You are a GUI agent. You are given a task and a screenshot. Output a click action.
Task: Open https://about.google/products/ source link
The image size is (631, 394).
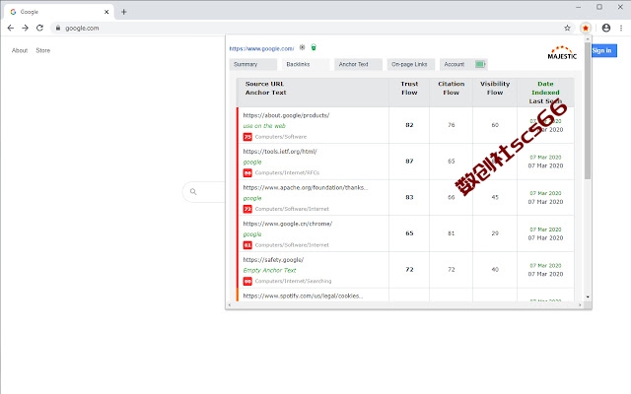[286, 115]
